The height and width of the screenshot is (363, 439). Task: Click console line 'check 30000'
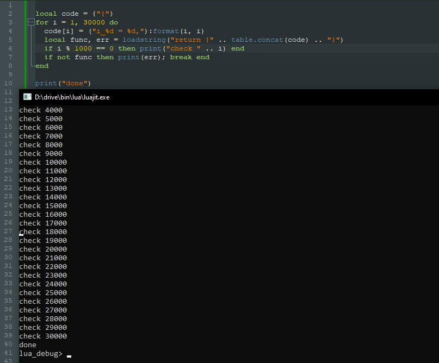43,336
